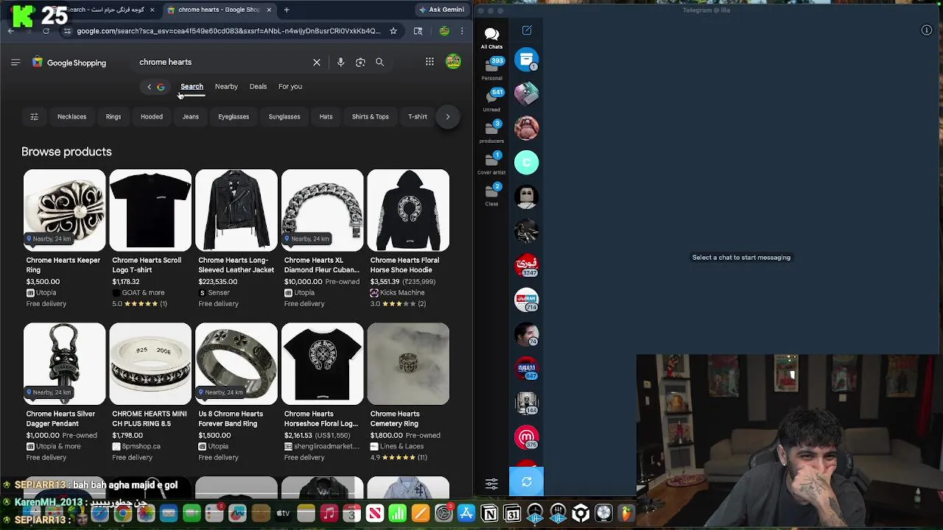The width and height of the screenshot is (943, 530).
Task: Open the filter sliders icon beside Necklaces
Action: click(34, 116)
